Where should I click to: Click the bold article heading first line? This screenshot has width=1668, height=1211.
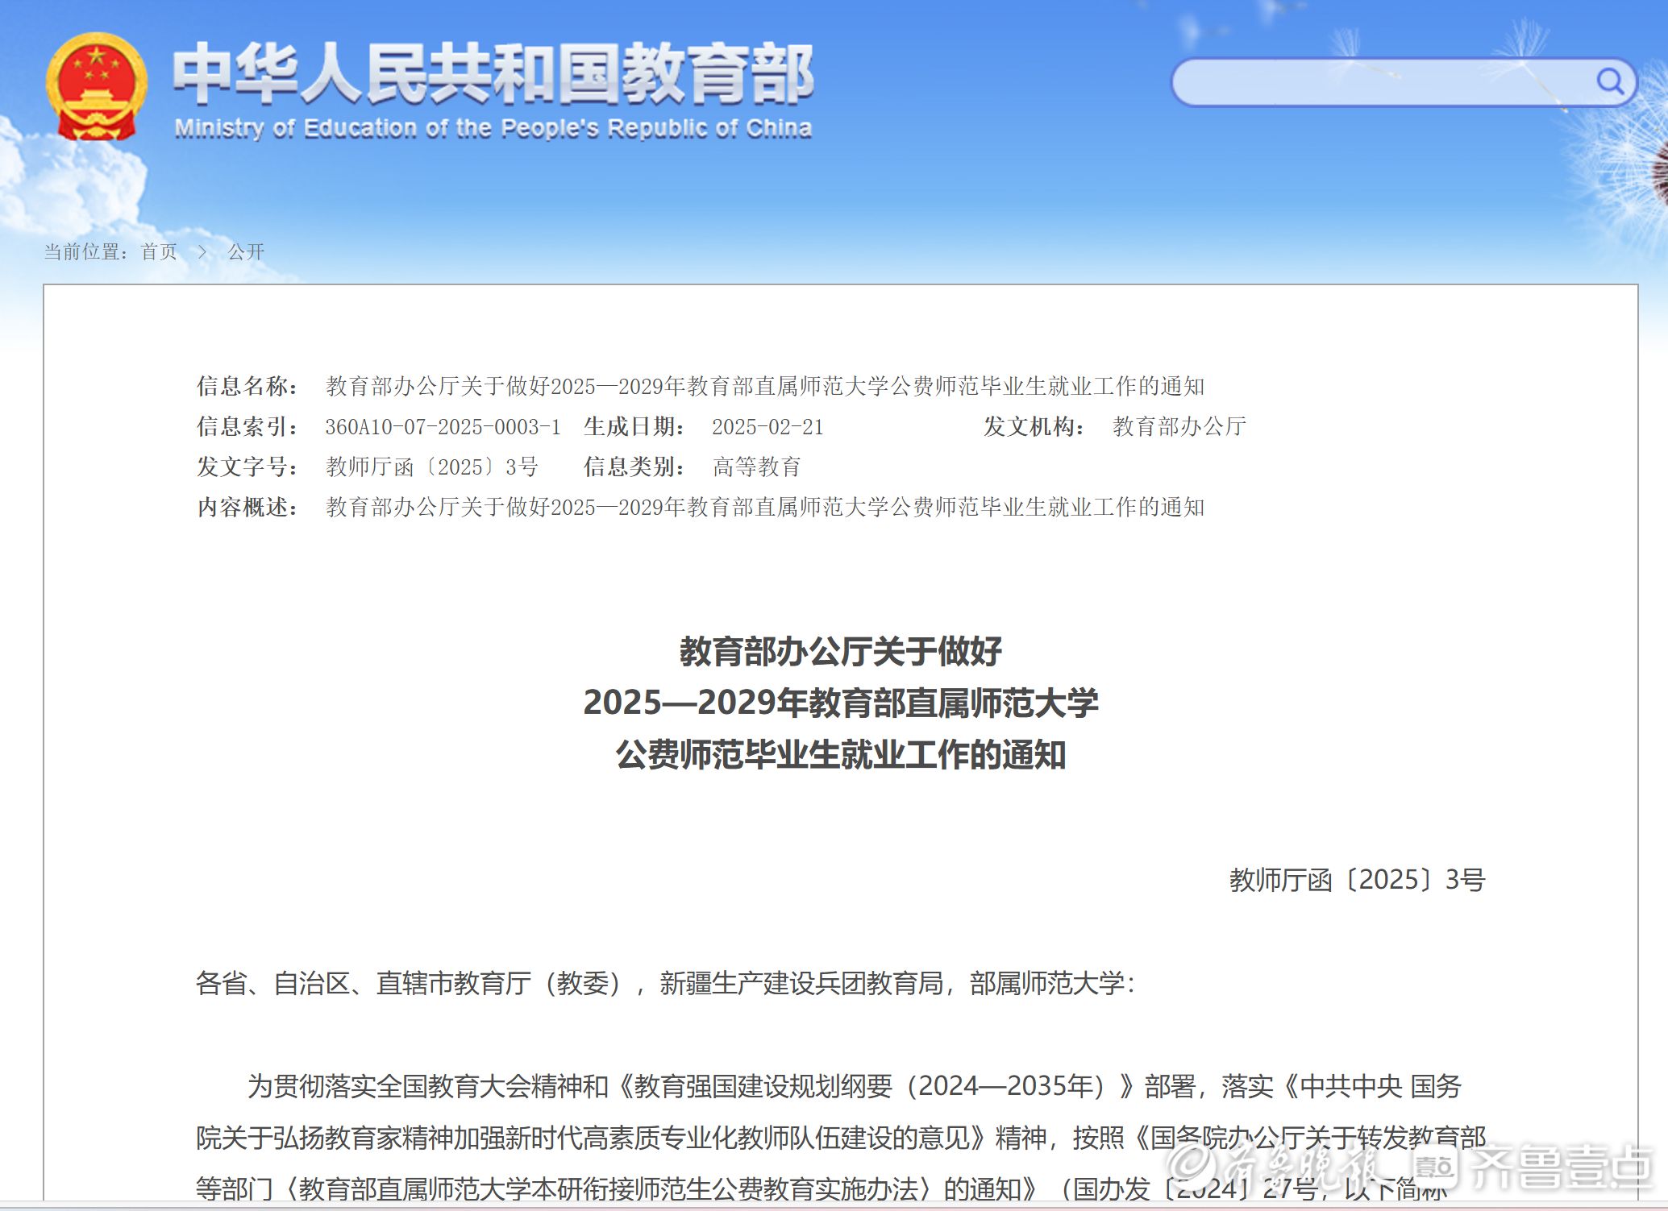coord(840,651)
